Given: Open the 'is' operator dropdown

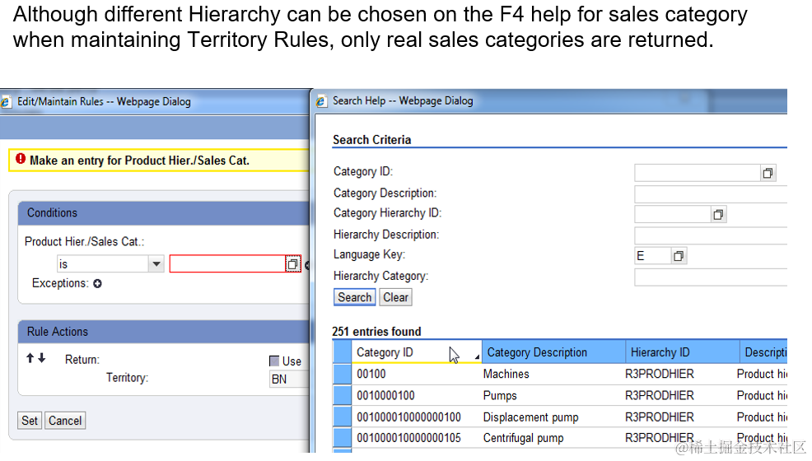Looking at the screenshot, I should (156, 264).
